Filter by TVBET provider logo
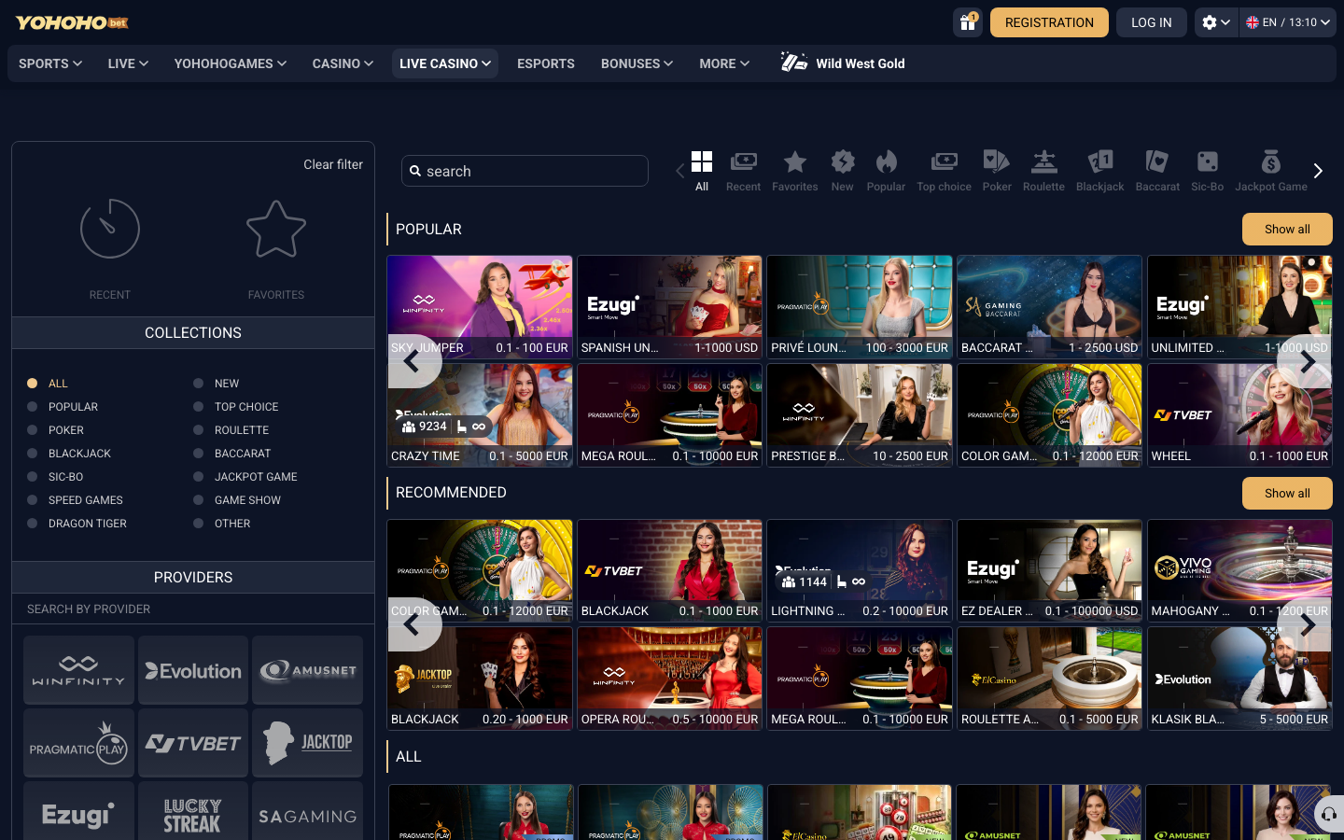 point(193,743)
